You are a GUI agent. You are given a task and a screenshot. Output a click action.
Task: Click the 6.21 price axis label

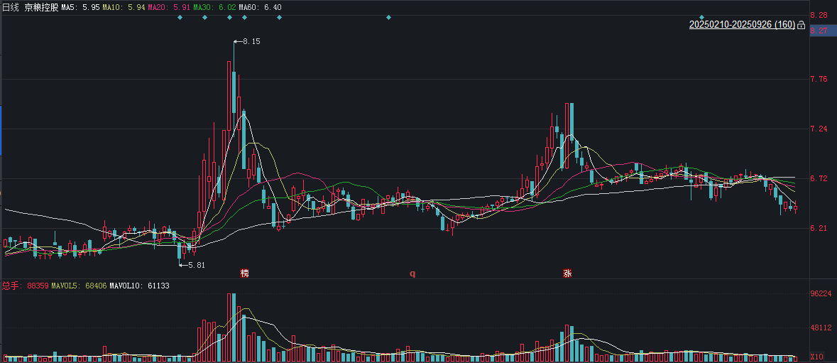(x=819, y=229)
